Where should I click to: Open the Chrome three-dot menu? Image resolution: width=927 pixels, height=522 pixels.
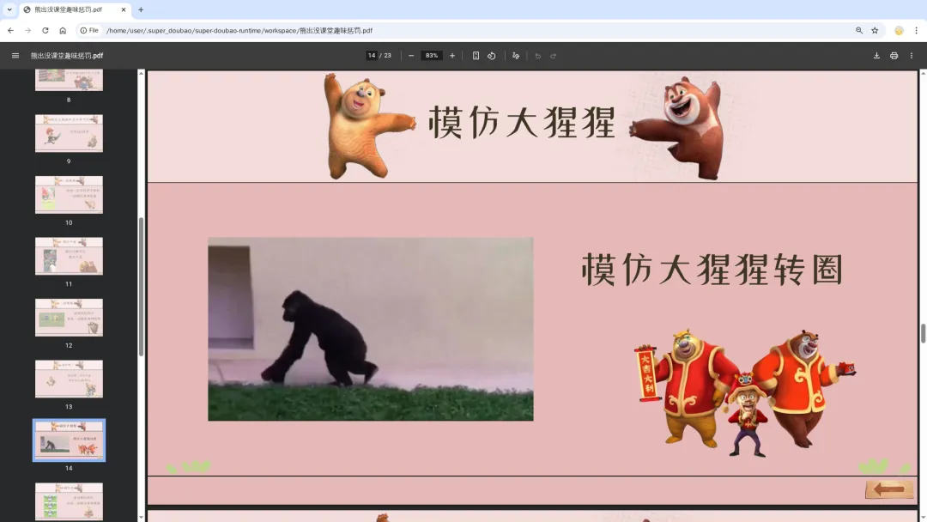(916, 30)
